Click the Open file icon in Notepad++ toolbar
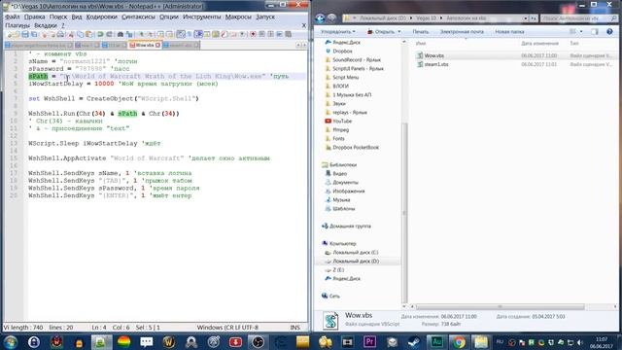622x350 pixels. [17, 35]
